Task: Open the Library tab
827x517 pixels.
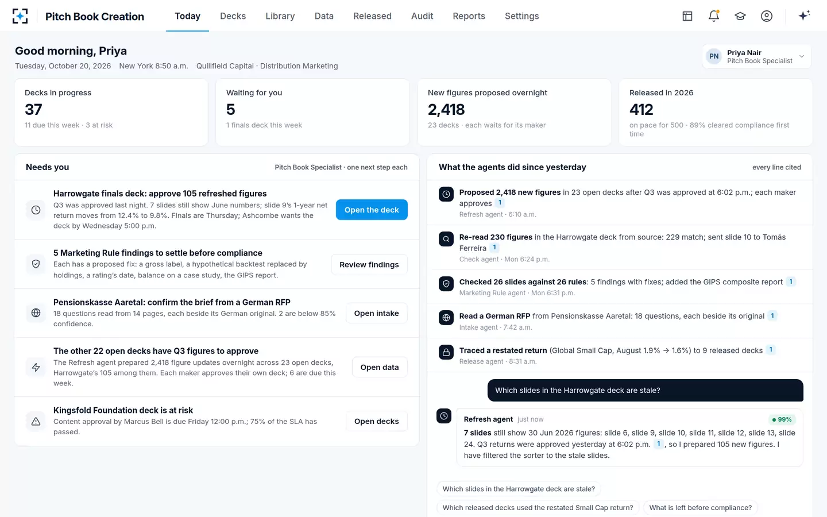Action: 280,16
